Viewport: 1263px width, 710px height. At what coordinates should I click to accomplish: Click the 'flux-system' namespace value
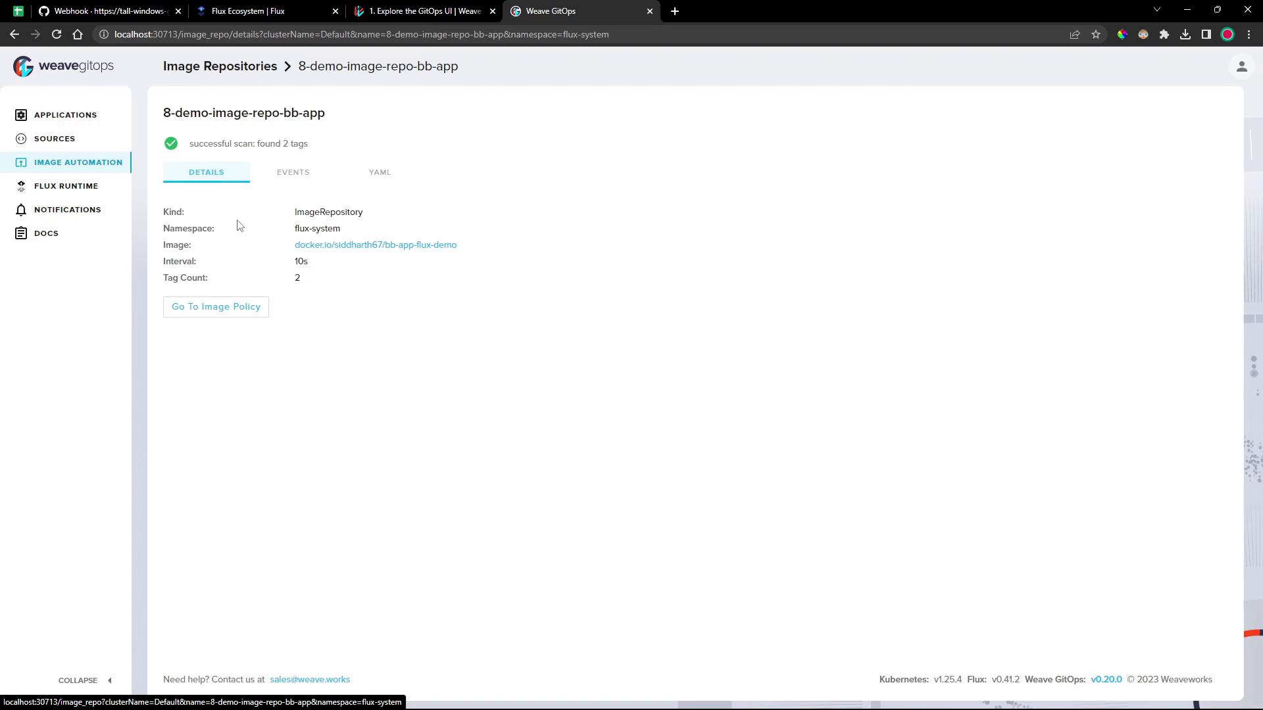coord(317,229)
